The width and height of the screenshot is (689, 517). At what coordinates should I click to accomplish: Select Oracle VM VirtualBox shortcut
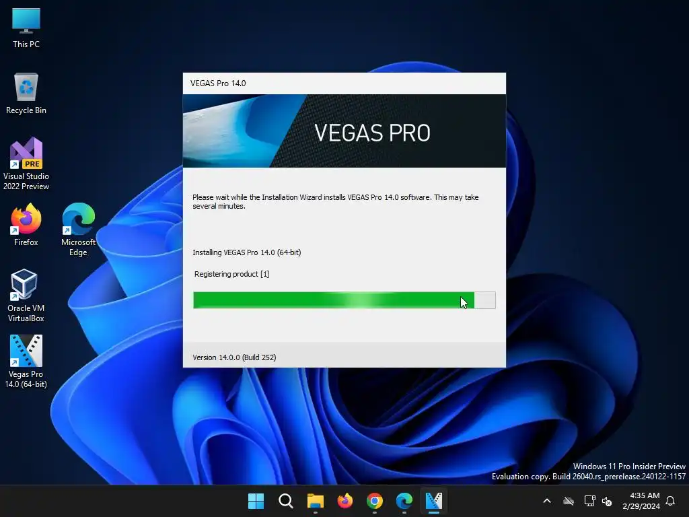26,296
